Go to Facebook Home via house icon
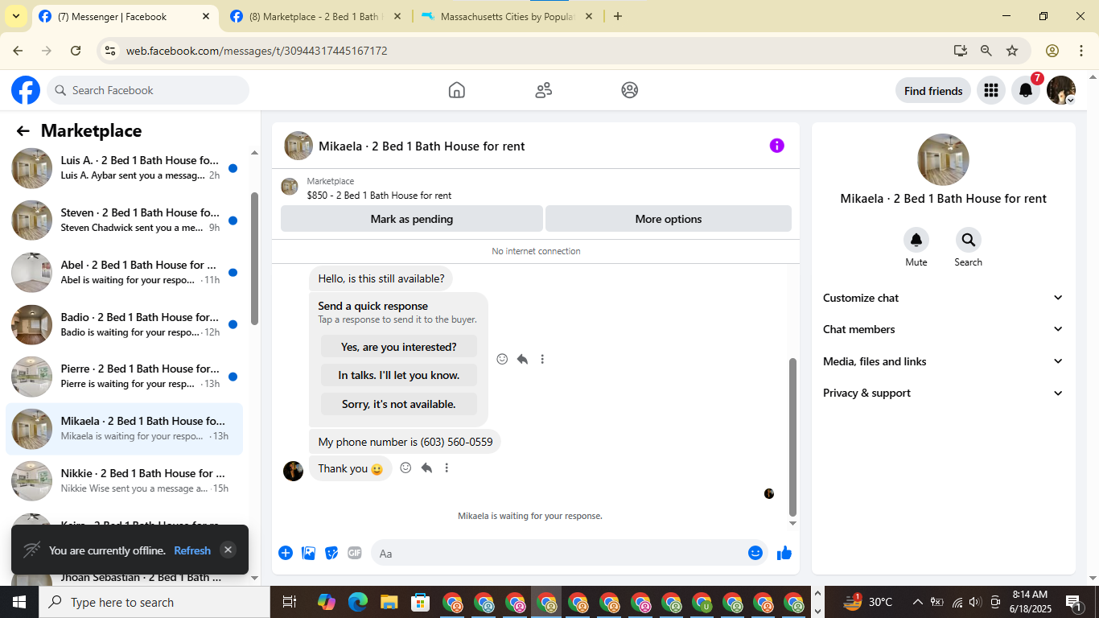This screenshot has width=1099, height=618. [x=457, y=90]
